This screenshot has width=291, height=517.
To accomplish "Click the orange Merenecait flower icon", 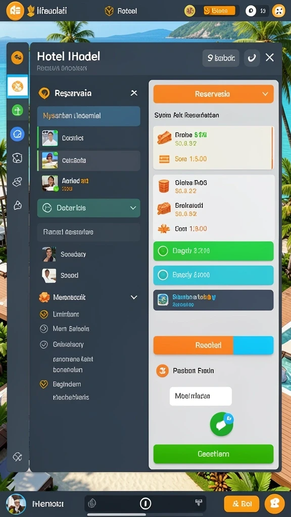I will pos(44,297).
